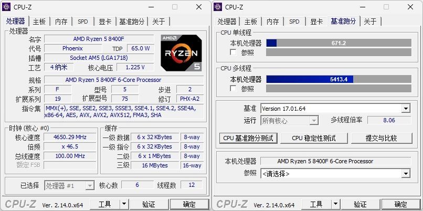Open the 内存 tab in left CPU-Z window
The image size is (423, 211).
[x=61, y=22]
